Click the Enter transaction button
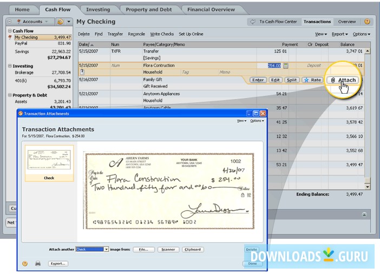The image size is (380, 274). 258,80
